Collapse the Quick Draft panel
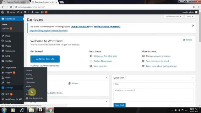This screenshot has width=201, height=113. point(193,78)
